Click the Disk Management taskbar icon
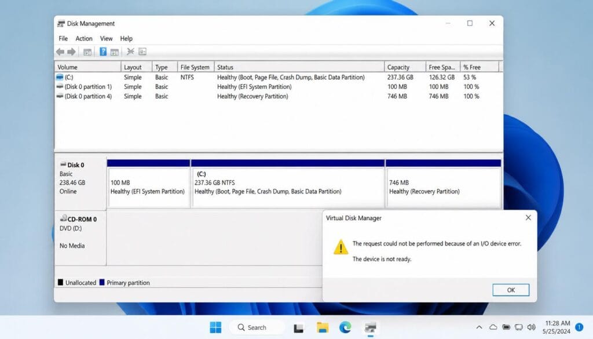The width and height of the screenshot is (593, 339). coord(370,327)
